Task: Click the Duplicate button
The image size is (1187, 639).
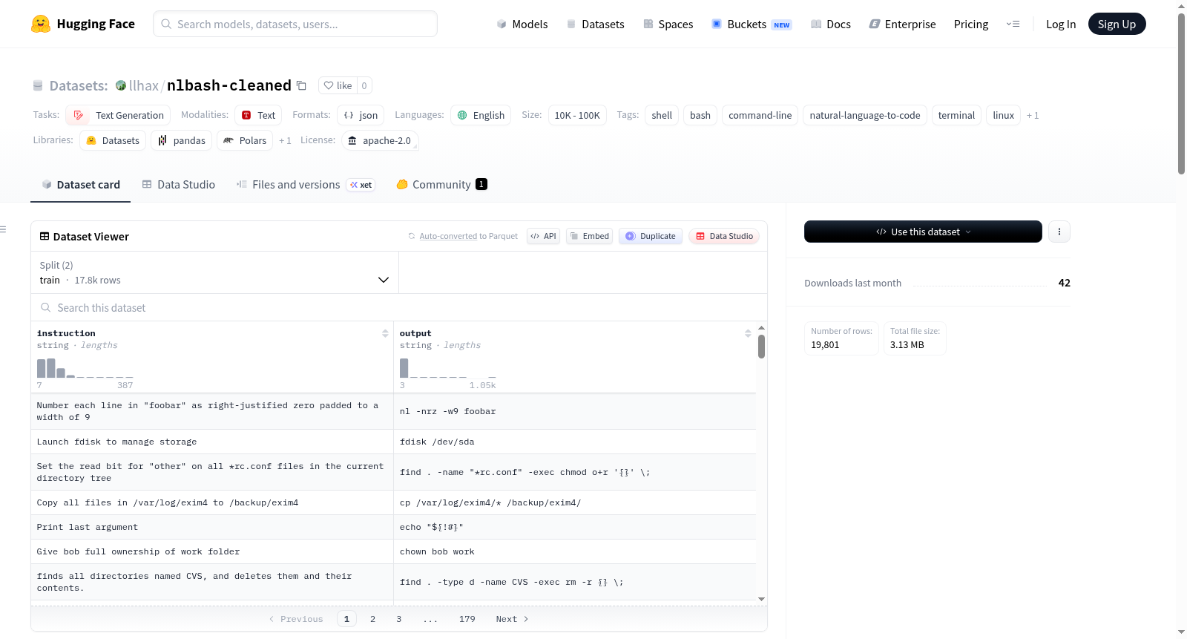Action: point(651,236)
